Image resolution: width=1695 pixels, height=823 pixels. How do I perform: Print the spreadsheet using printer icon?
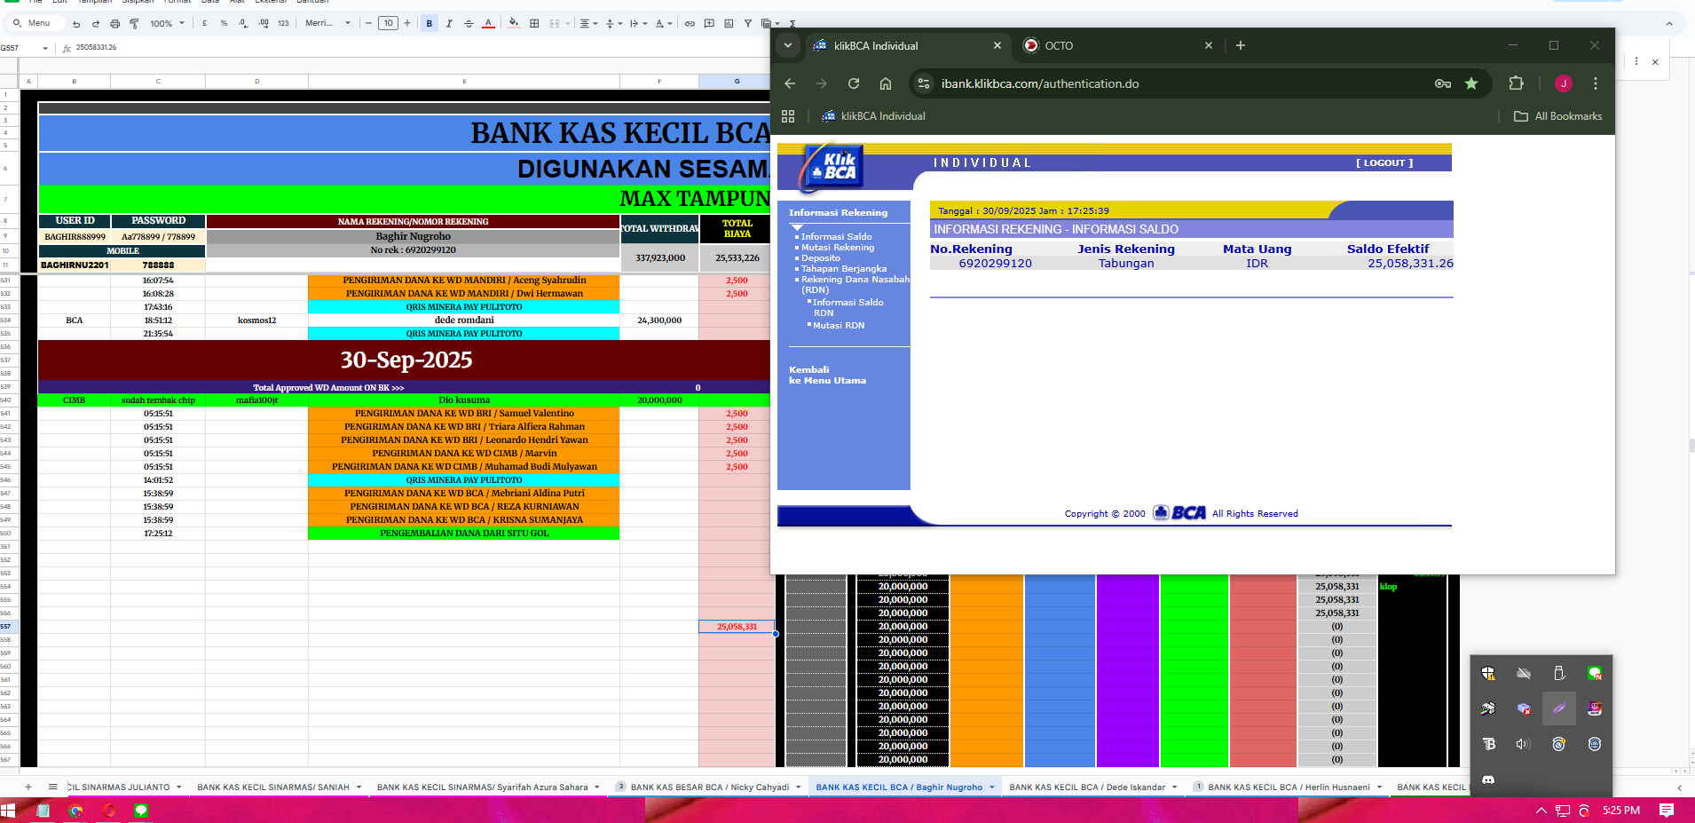pos(114,24)
